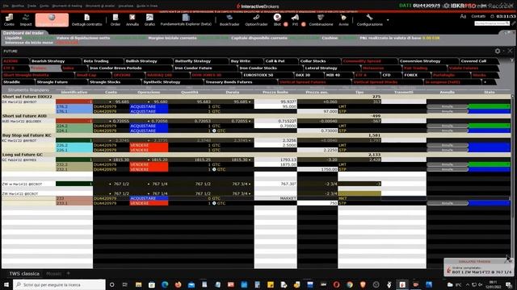Launch BookTrader from the toolbar
Image resolution: width=517 pixels, height=290 pixels.
(x=229, y=19)
